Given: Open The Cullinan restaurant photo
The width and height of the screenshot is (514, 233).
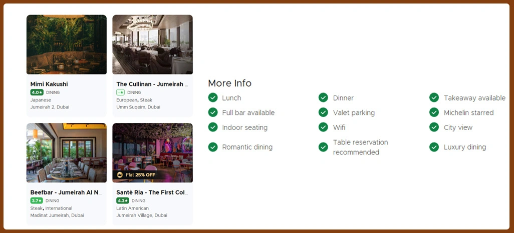Looking at the screenshot, I should tap(152, 44).
